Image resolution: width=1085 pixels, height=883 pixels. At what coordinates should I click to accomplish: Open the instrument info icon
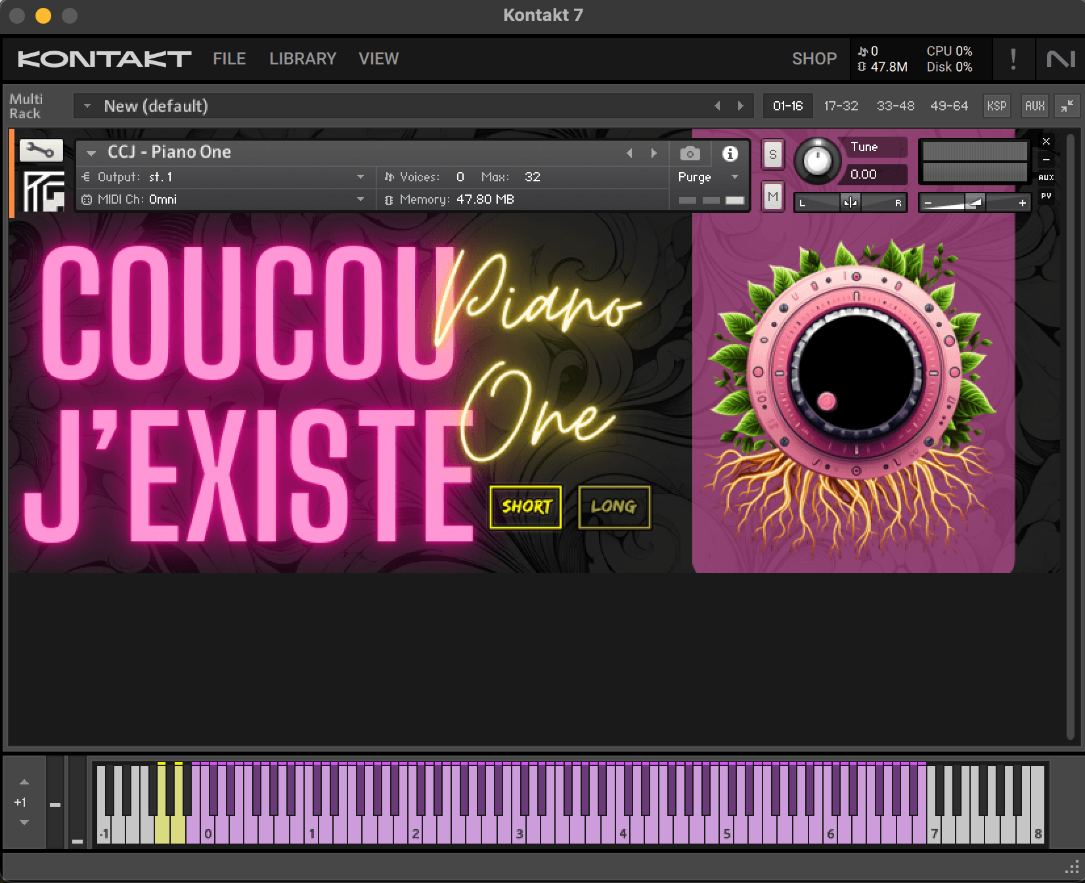point(730,154)
